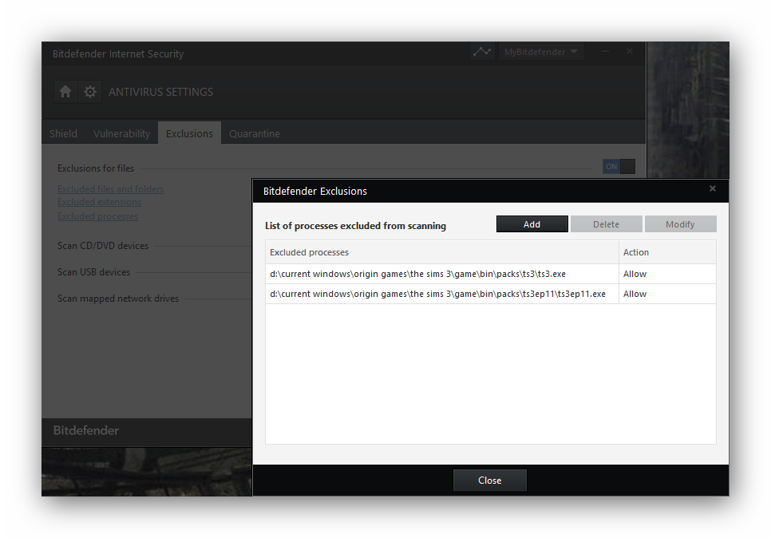Click the Scan mapped network drives label

118,299
